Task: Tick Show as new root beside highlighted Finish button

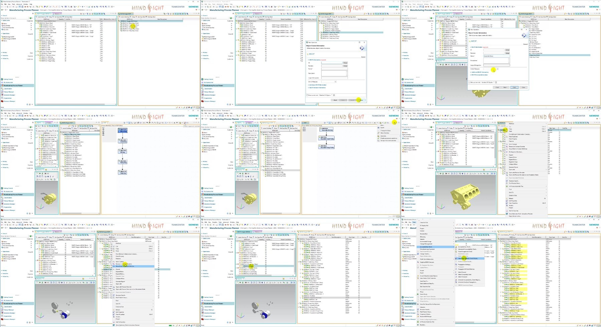Action: tap(469, 82)
